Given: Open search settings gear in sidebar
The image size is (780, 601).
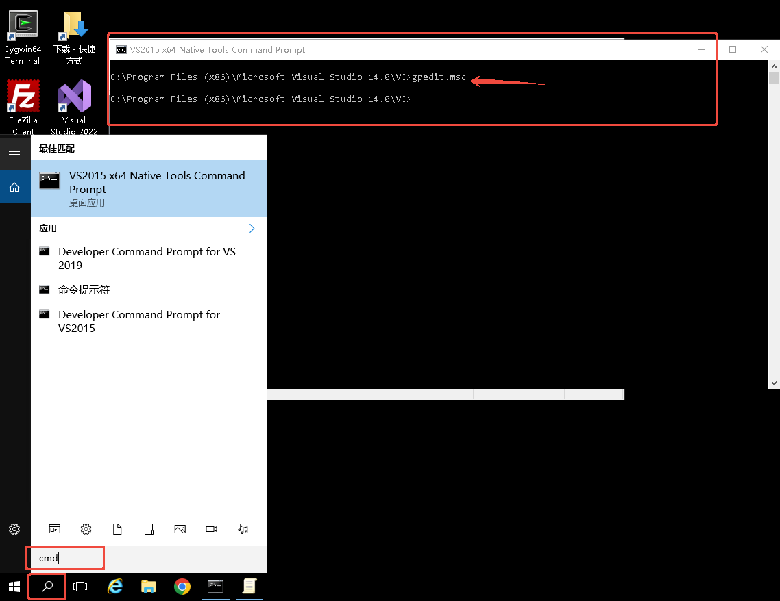Looking at the screenshot, I should pos(14,529).
